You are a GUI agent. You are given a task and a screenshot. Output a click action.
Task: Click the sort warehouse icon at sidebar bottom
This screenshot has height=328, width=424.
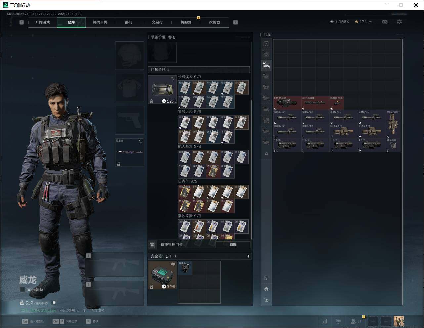click(266, 300)
